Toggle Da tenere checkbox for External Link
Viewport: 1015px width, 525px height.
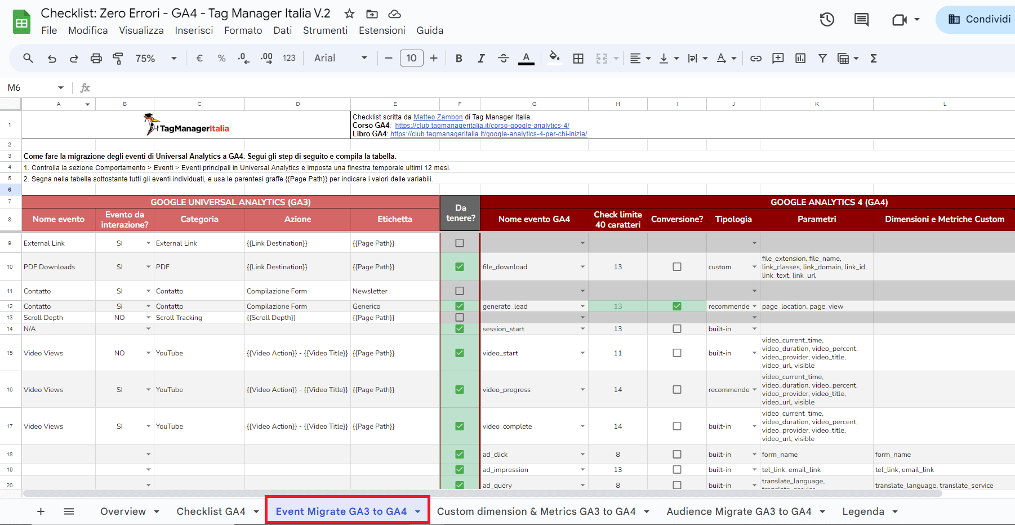(460, 243)
